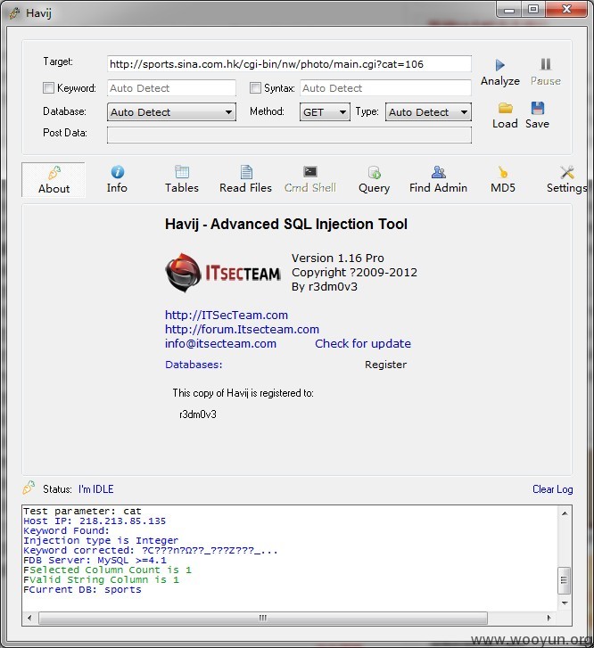This screenshot has width=594, height=648.
Task: Open the forum.Itsecteam.com link
Action: (242, 330)
